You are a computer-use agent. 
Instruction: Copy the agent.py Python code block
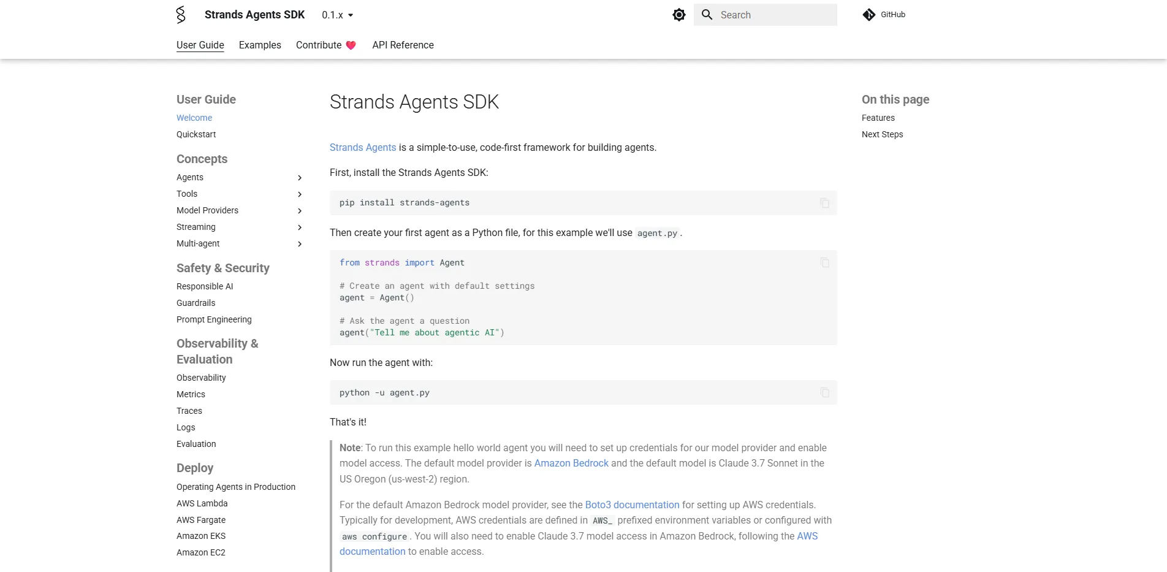point(825,262)
